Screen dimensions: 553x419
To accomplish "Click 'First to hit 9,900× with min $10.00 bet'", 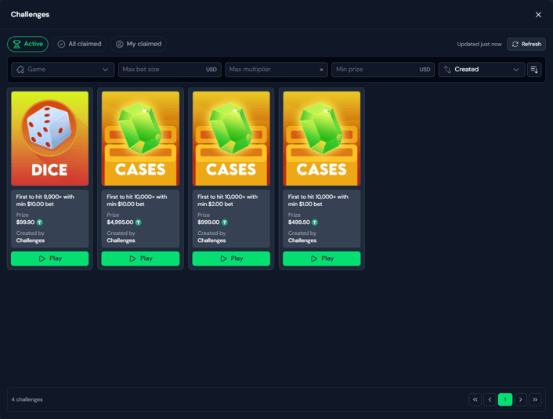I will [45, 200].
